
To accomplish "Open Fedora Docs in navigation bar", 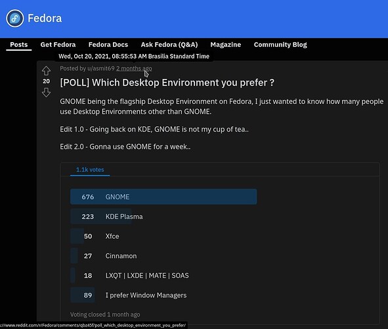I will 108,45.
